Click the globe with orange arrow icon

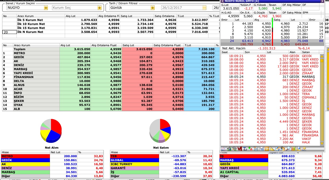(x=277, y=149)
